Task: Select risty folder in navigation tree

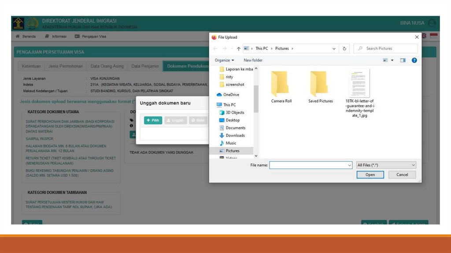Action: [x=226, y=77]
